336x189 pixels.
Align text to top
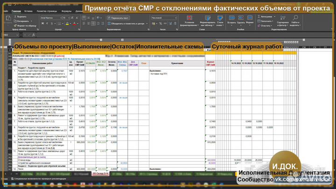tap(84, 18)
